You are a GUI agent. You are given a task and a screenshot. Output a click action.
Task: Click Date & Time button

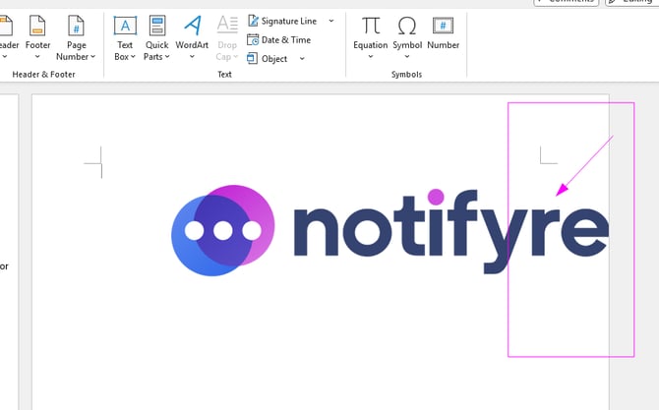(x=279, y=39)
